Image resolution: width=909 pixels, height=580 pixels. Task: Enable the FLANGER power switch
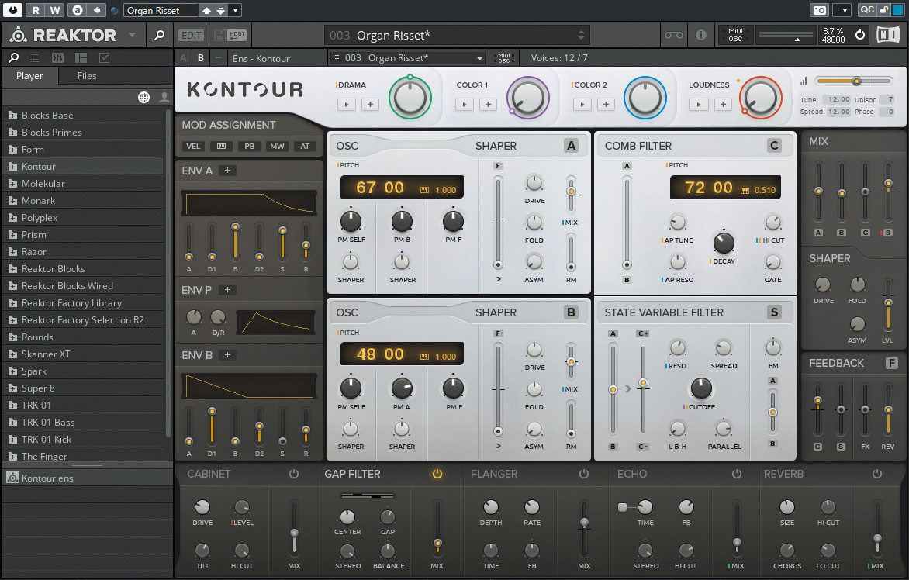pyautogui.click(x=584, y=474)
